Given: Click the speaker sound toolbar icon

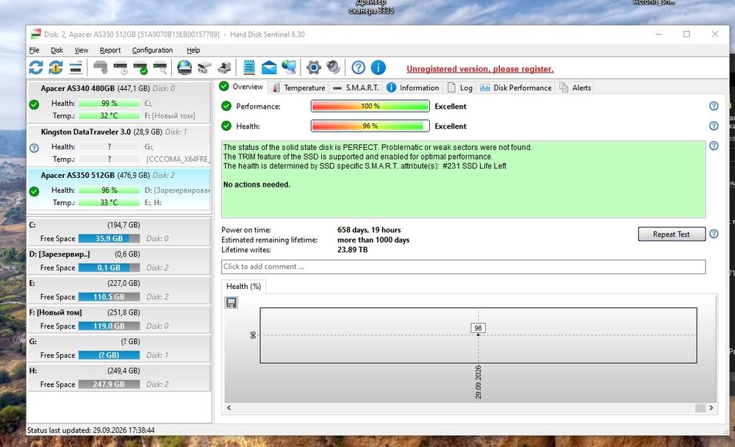Looking at the screenshot, I should 333,68.
